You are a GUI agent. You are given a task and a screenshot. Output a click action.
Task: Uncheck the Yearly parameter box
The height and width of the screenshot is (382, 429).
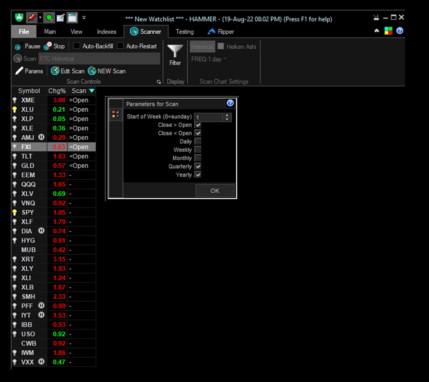click(198, 175)
